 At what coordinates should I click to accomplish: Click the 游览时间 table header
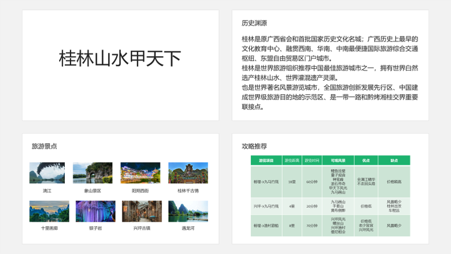[312, 160]
